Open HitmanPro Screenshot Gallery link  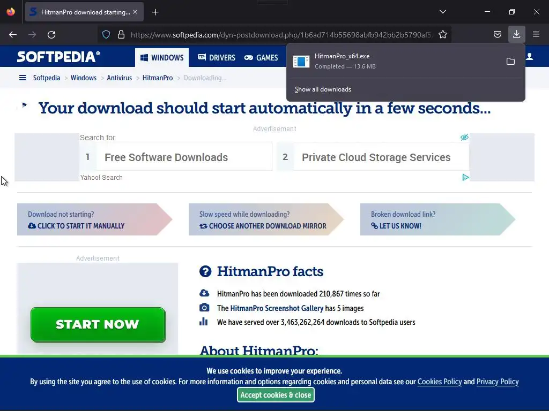click(277, 308)
